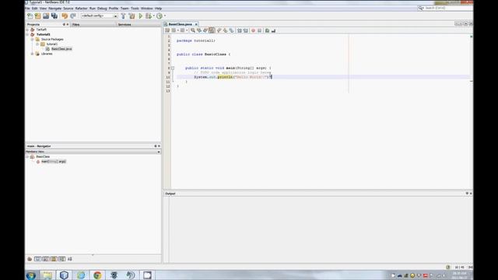The image size is (498, 280).
Task: Switch to the Services tab
Action: point(124,24)
